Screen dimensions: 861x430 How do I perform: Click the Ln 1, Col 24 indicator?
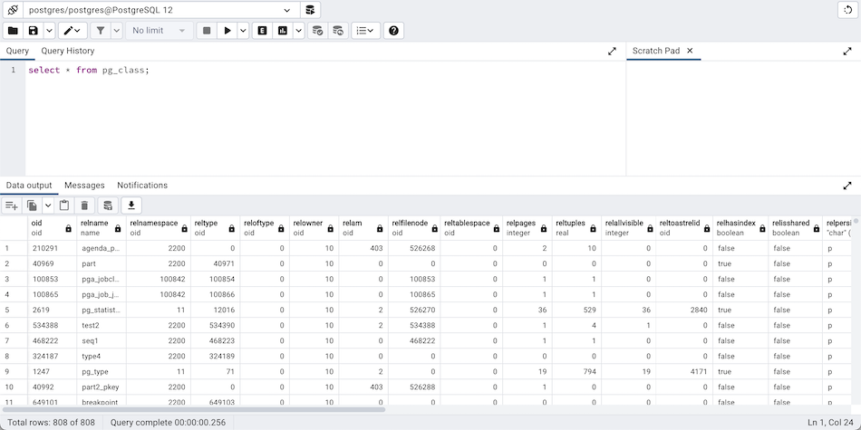click(x=830, y=423)
